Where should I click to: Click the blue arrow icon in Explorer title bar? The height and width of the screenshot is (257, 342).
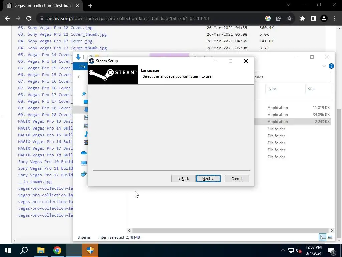point(78,57)
